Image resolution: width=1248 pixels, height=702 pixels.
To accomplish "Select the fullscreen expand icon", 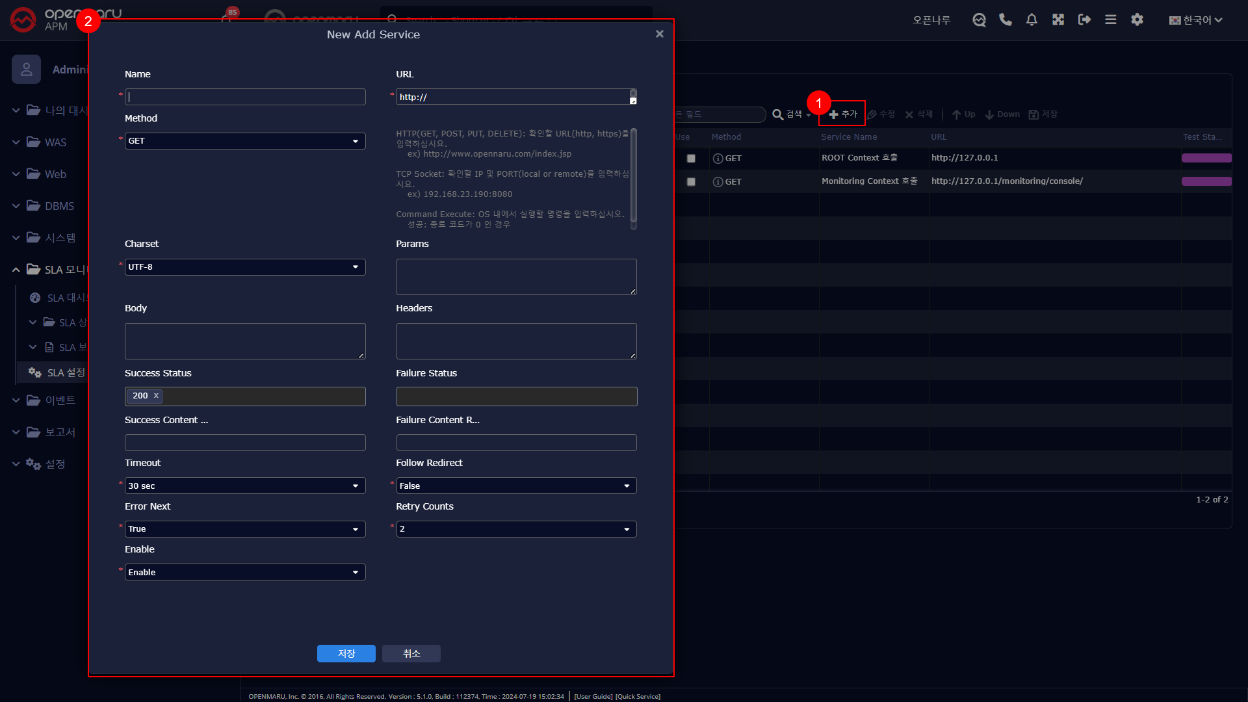I will tap(1058, 19).
